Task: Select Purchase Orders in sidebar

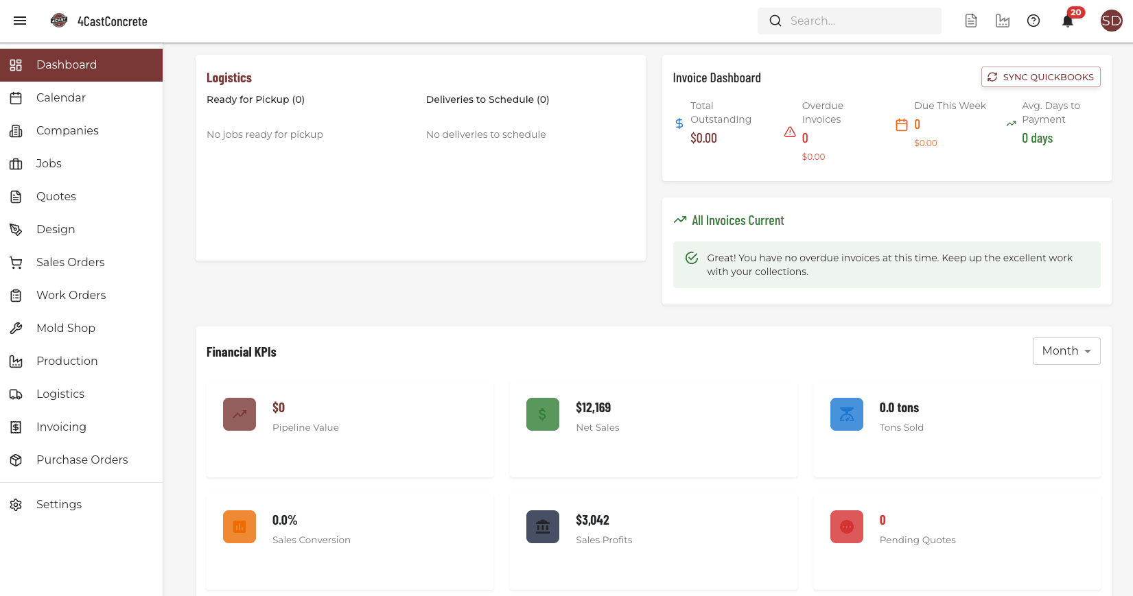Action: click(x=82, y=460)
